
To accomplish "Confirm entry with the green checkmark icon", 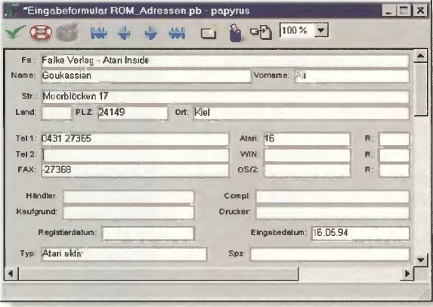I will tap(15, 33).
